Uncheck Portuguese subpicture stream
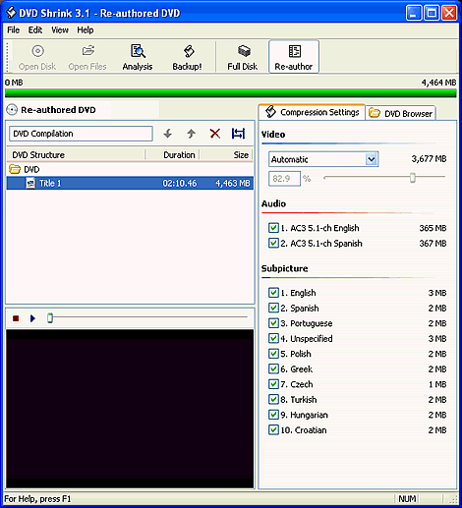Viewport: 462px width, 508px height. (x=273, y=323)
